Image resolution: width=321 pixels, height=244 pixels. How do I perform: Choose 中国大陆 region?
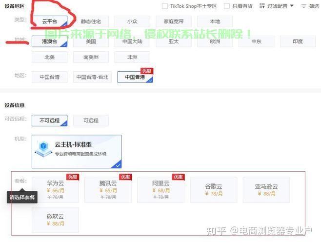pyautogui.click(x=132, y=41)
